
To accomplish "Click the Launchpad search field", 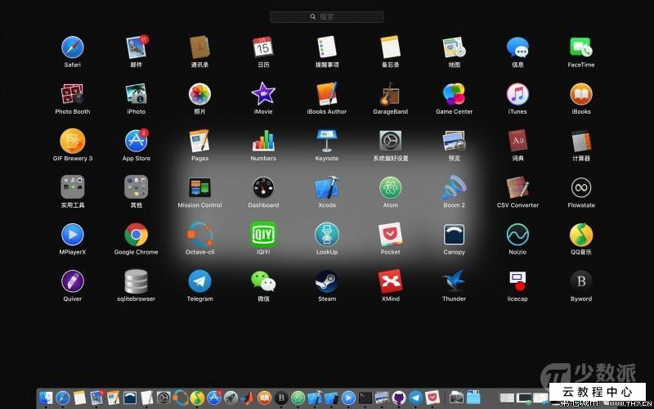I will [326, 16].
